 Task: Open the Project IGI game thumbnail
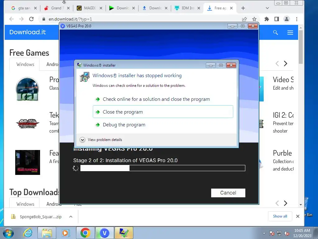pos(27,89)
